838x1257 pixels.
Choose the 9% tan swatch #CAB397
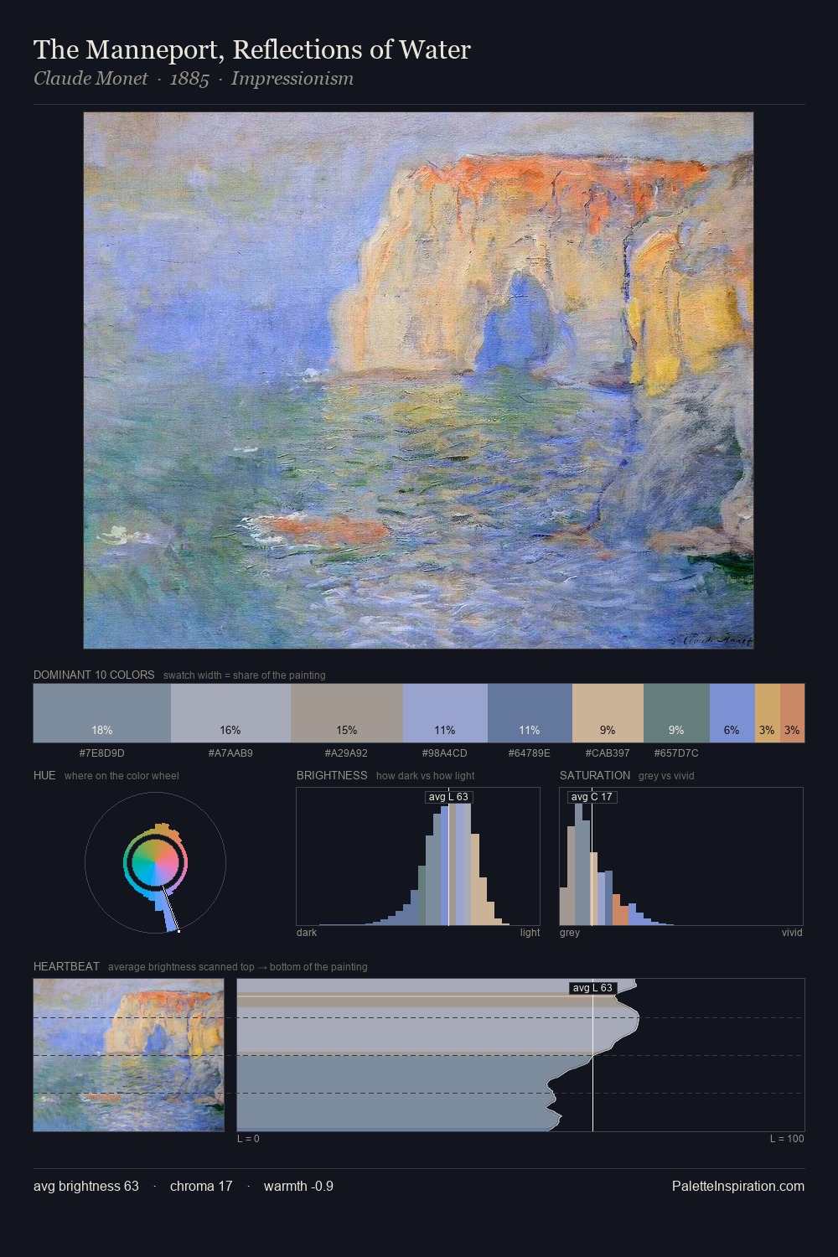(x=608, y=713)
